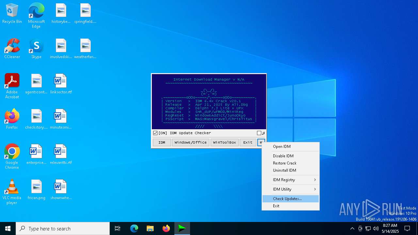Select the shownwhe... Word document

tap(61, 190)
